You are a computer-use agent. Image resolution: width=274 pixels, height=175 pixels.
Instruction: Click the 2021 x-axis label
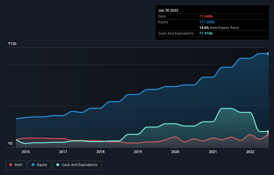(213, 152)
